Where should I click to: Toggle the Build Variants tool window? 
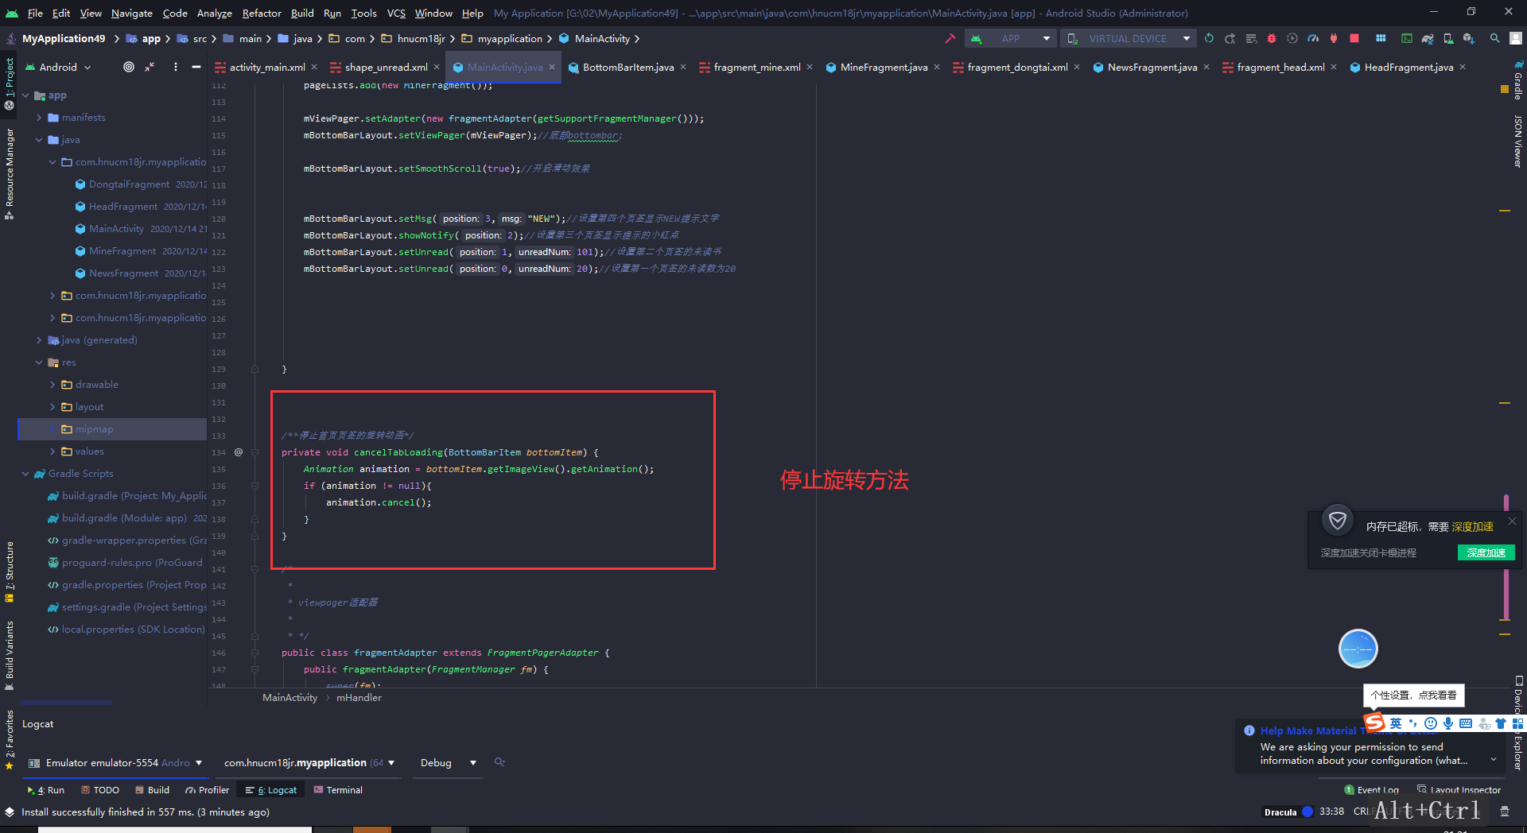tap(9, 655)
